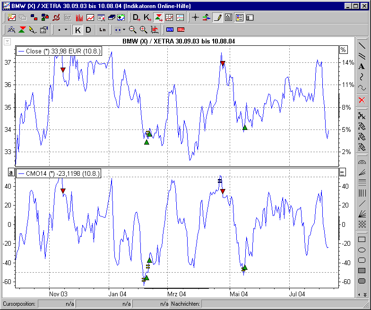This screenshot has width=371, height=310.
Task: Select the crosshair cursor tool
Action: tap(195, 17)
